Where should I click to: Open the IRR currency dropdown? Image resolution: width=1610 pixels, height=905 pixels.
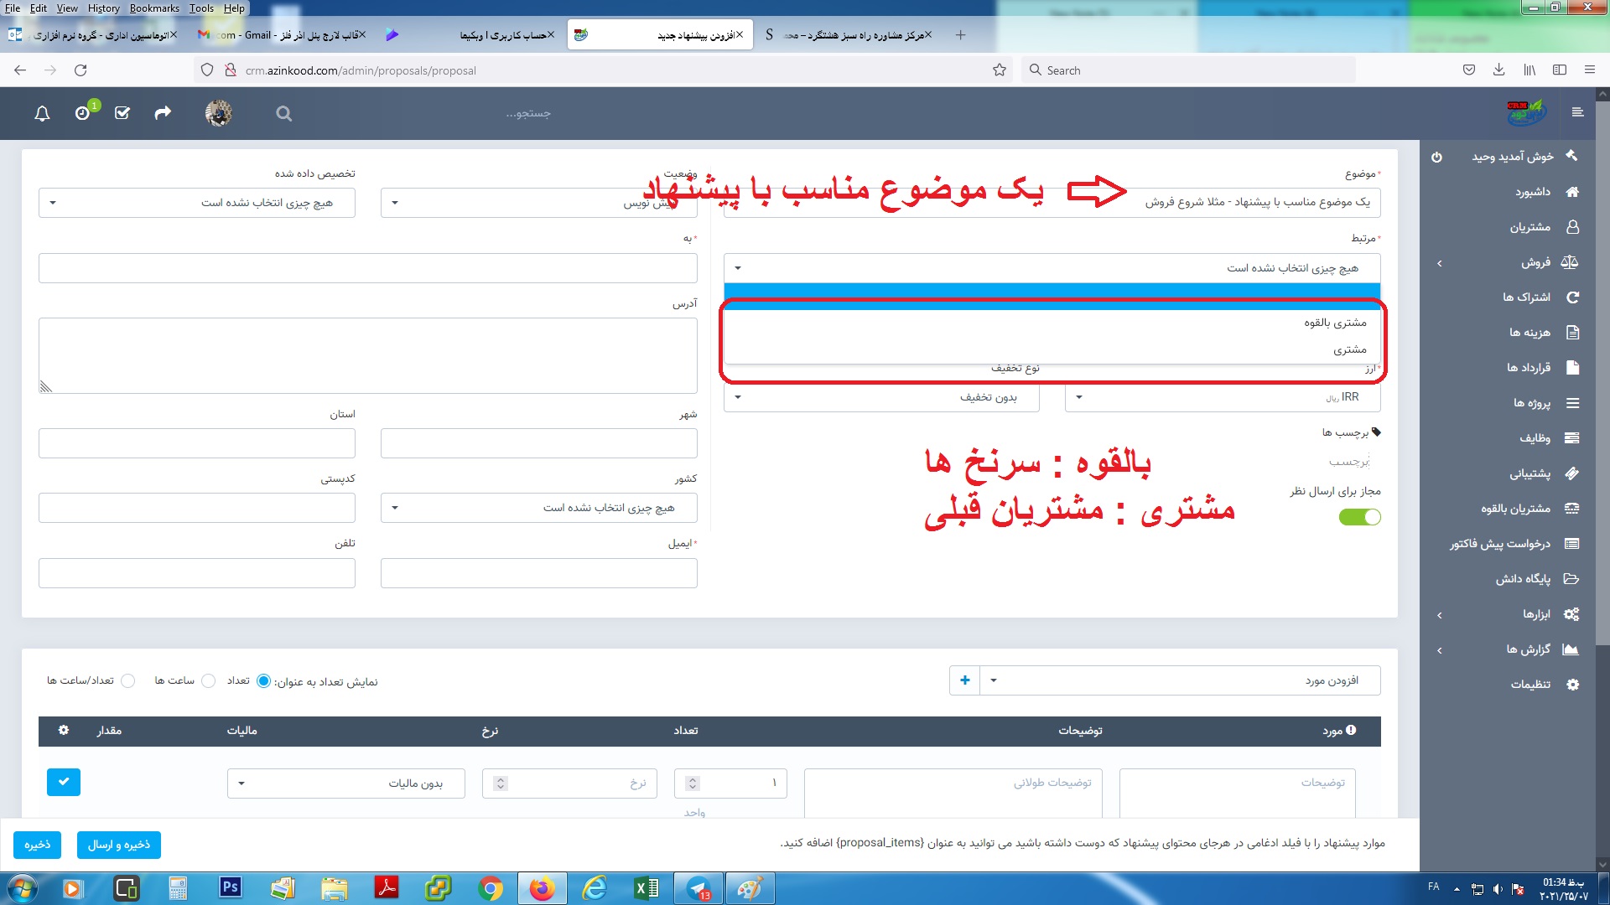[1223, 397]
